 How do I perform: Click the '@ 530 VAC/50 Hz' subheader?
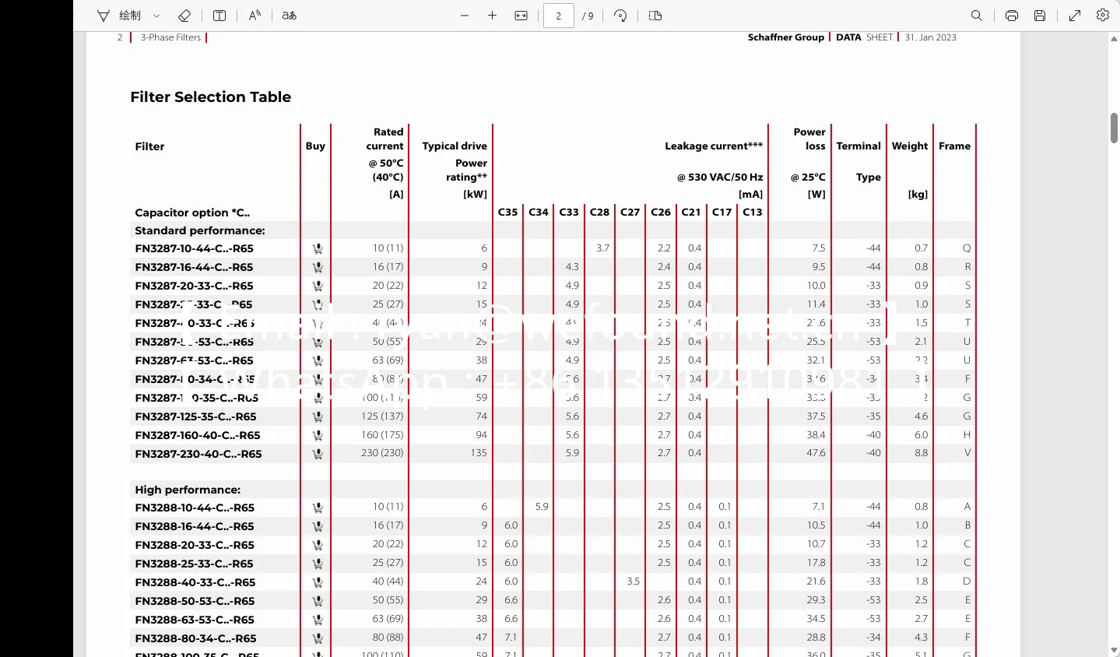(720, 177)
